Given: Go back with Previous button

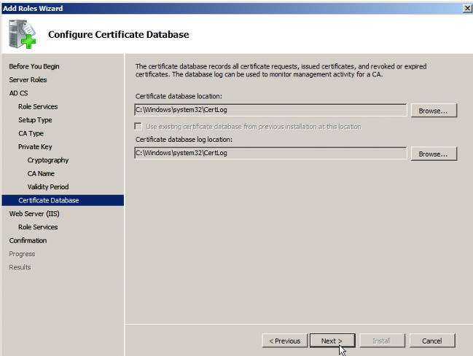Looking at the screenshot, I should tap(284, 341).
